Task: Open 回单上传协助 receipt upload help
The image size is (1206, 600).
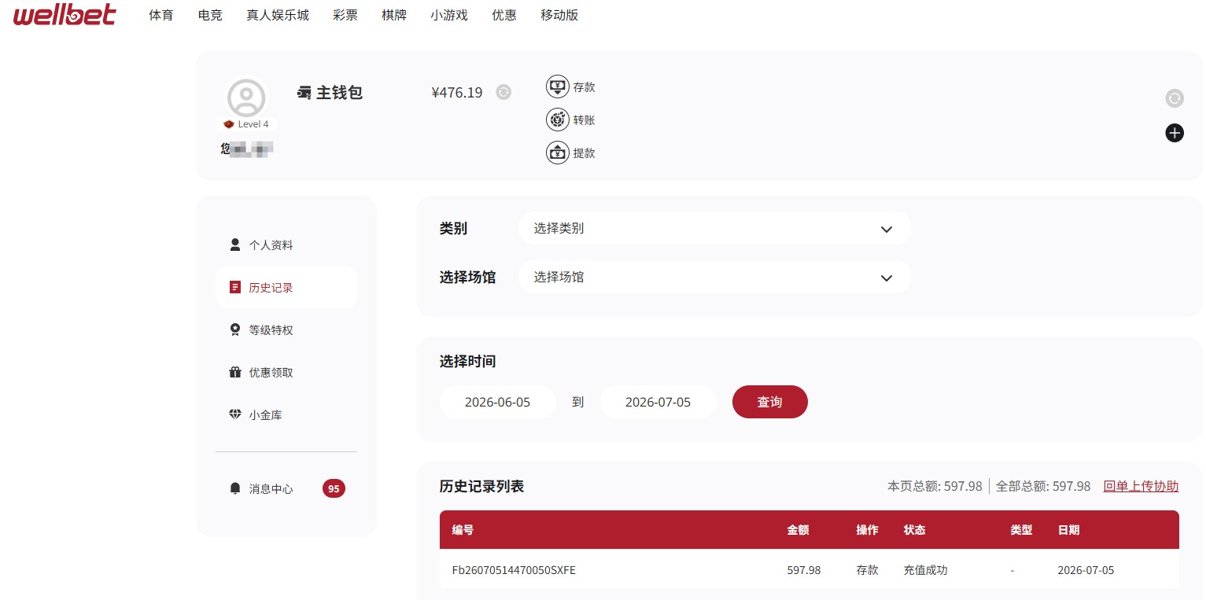Action: (1141, 486)
